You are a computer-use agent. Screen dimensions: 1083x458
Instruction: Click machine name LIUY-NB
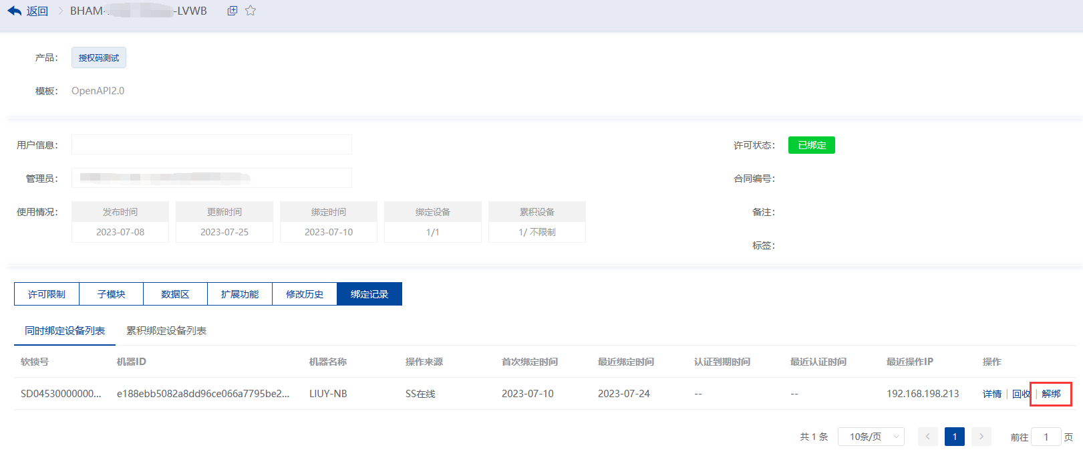328,394
